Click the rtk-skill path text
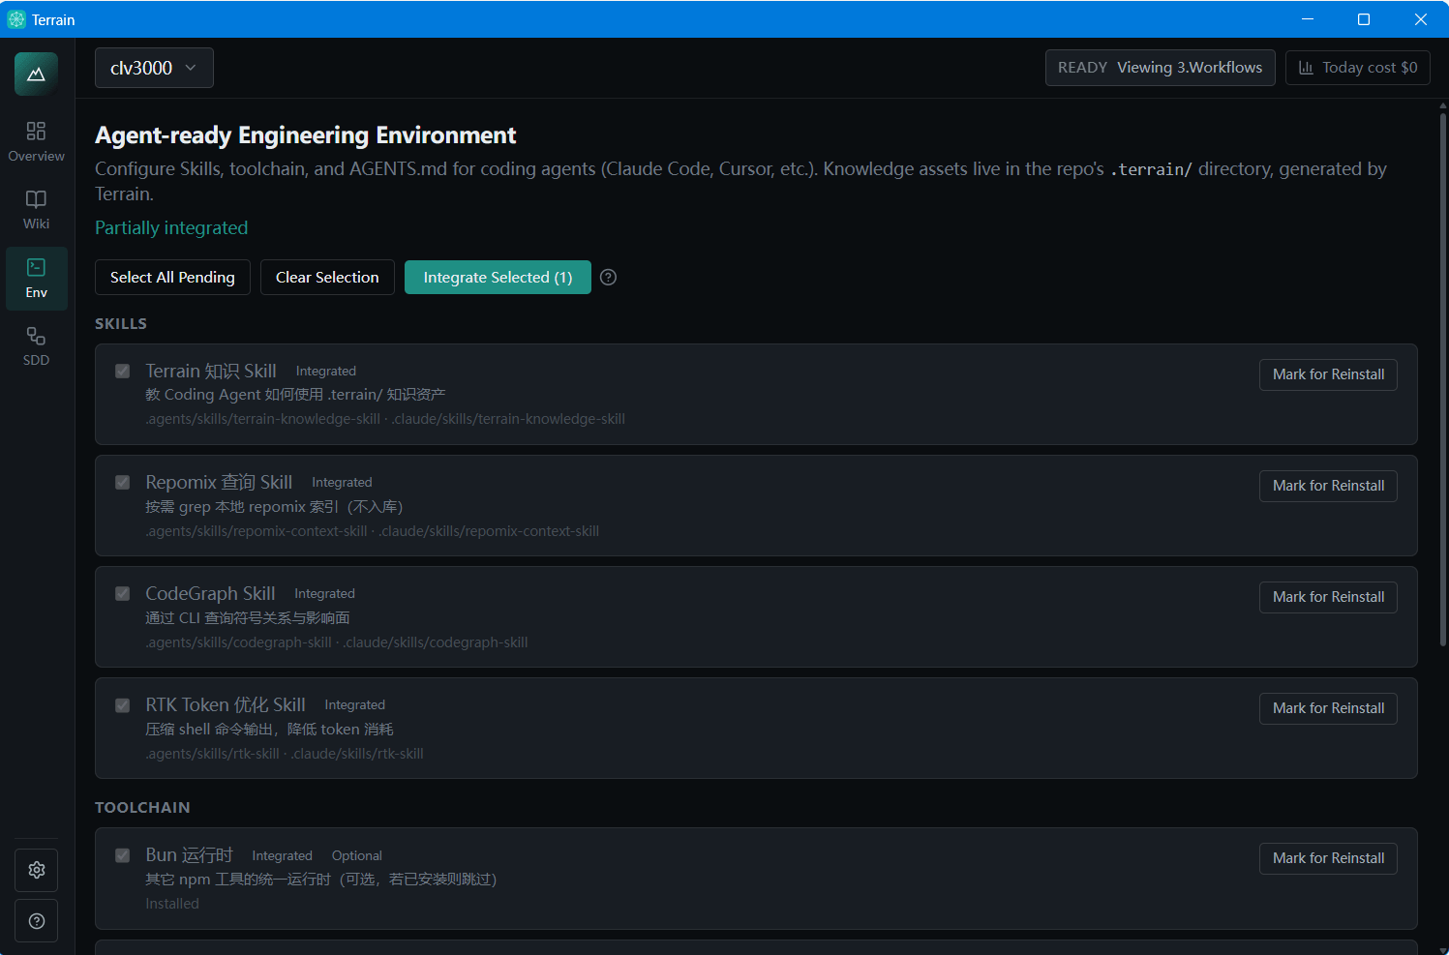The width and height of the screenshot is (1449, 955). [285, 754]
